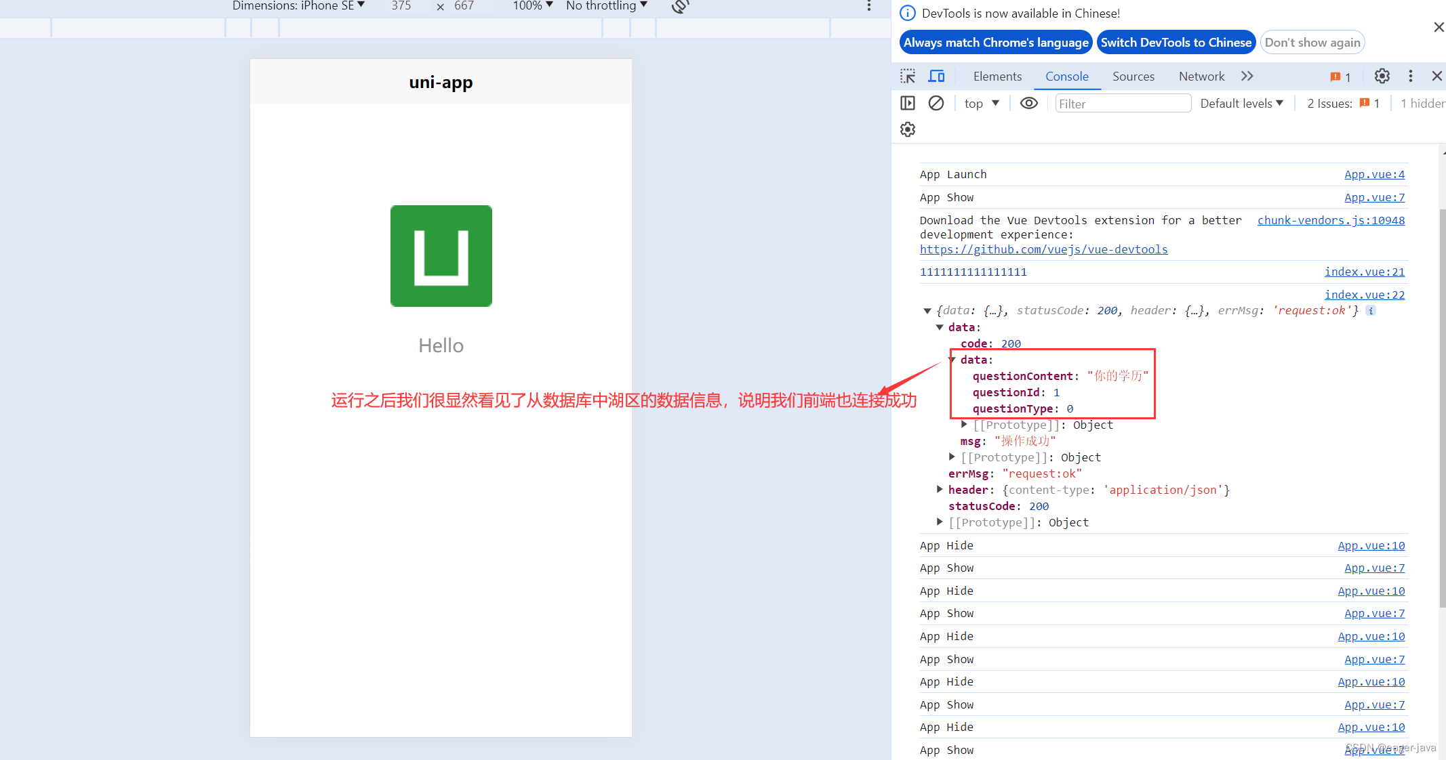Open DevTools three-dot customize menu
This screenshot has height=760, width=1446.
click(1411, 76)
